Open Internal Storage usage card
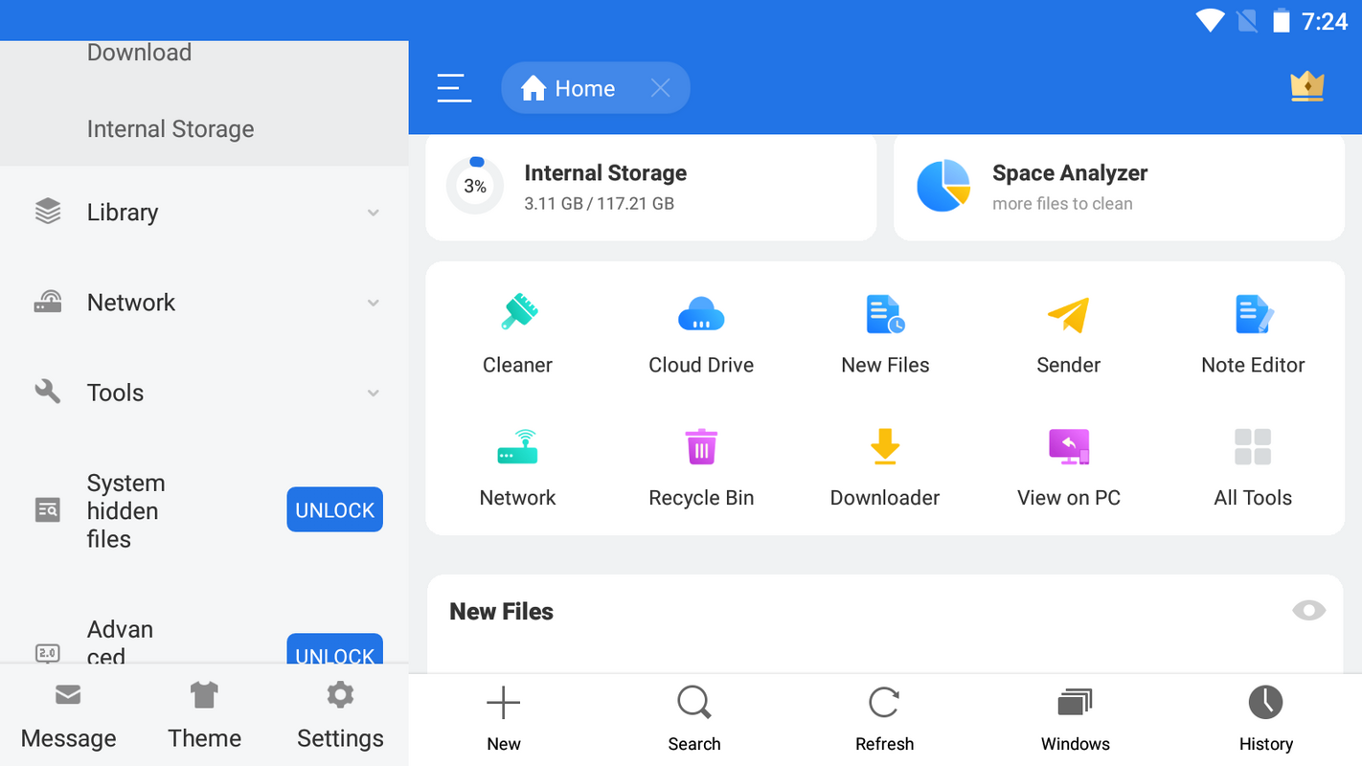 point(650,187)
